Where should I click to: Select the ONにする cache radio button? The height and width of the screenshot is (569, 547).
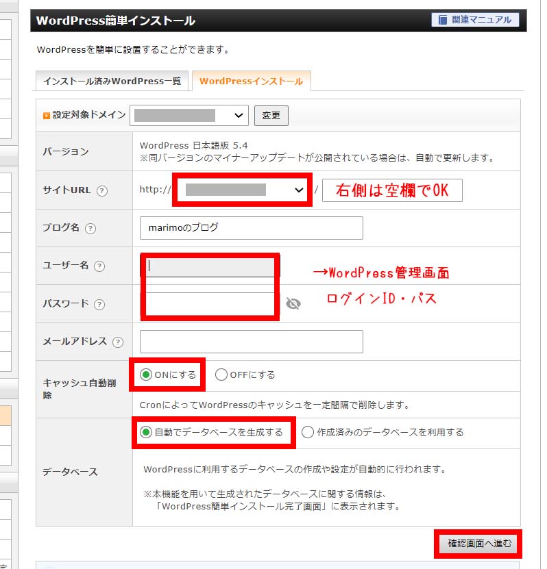(x=145, y=375)
